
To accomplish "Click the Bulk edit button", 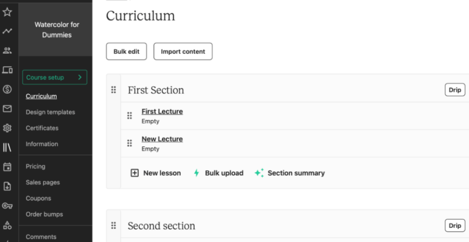I will [x=126, y=51].
